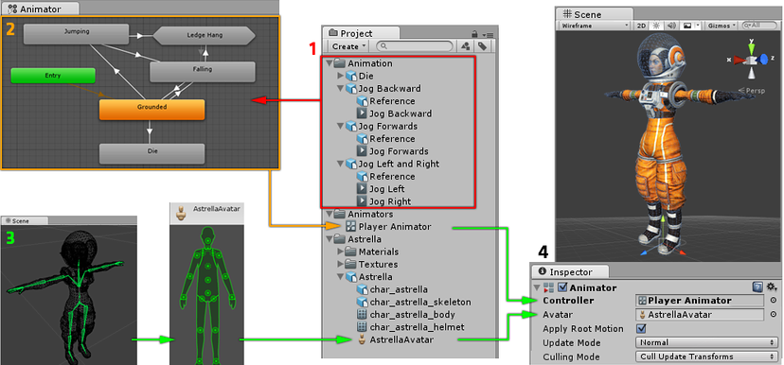Toggle scene lighting sun icon
784x365 pixels.
tap(656, 26)
